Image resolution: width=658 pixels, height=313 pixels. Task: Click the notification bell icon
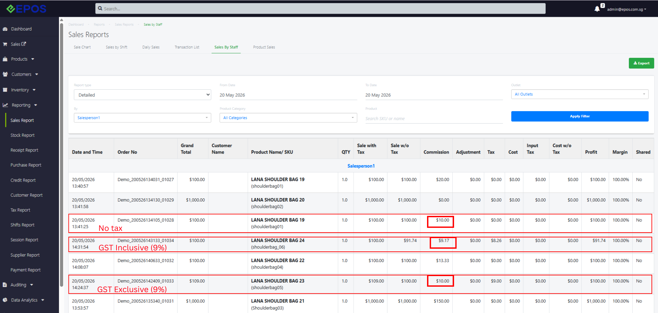click(597, 9)
